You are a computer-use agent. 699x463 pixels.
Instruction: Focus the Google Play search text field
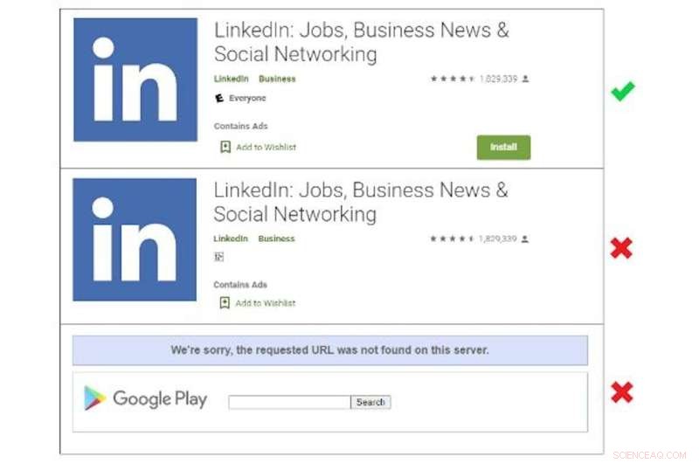(x=289, y=403)
